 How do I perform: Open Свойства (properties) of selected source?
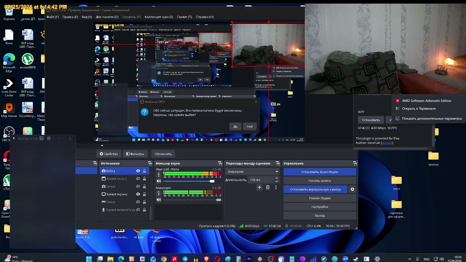[x=108, y=154]
